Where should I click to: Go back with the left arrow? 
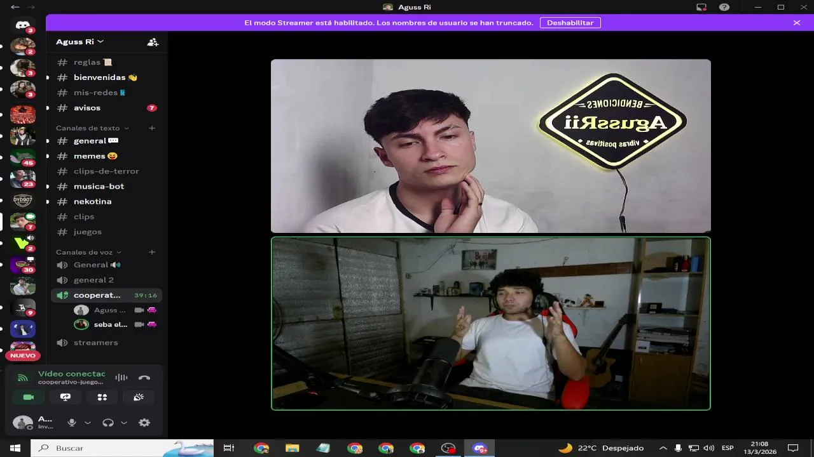tap(15, 7)
